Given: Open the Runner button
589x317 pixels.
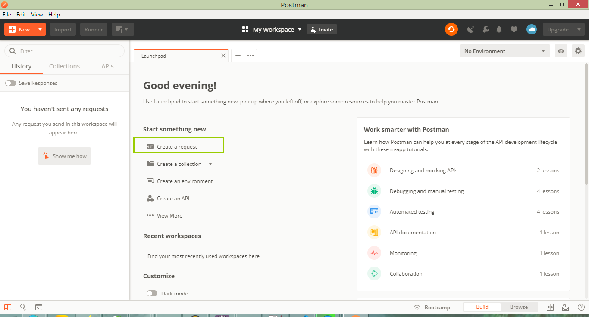Looking at the screenshot, I should point(94,29).
